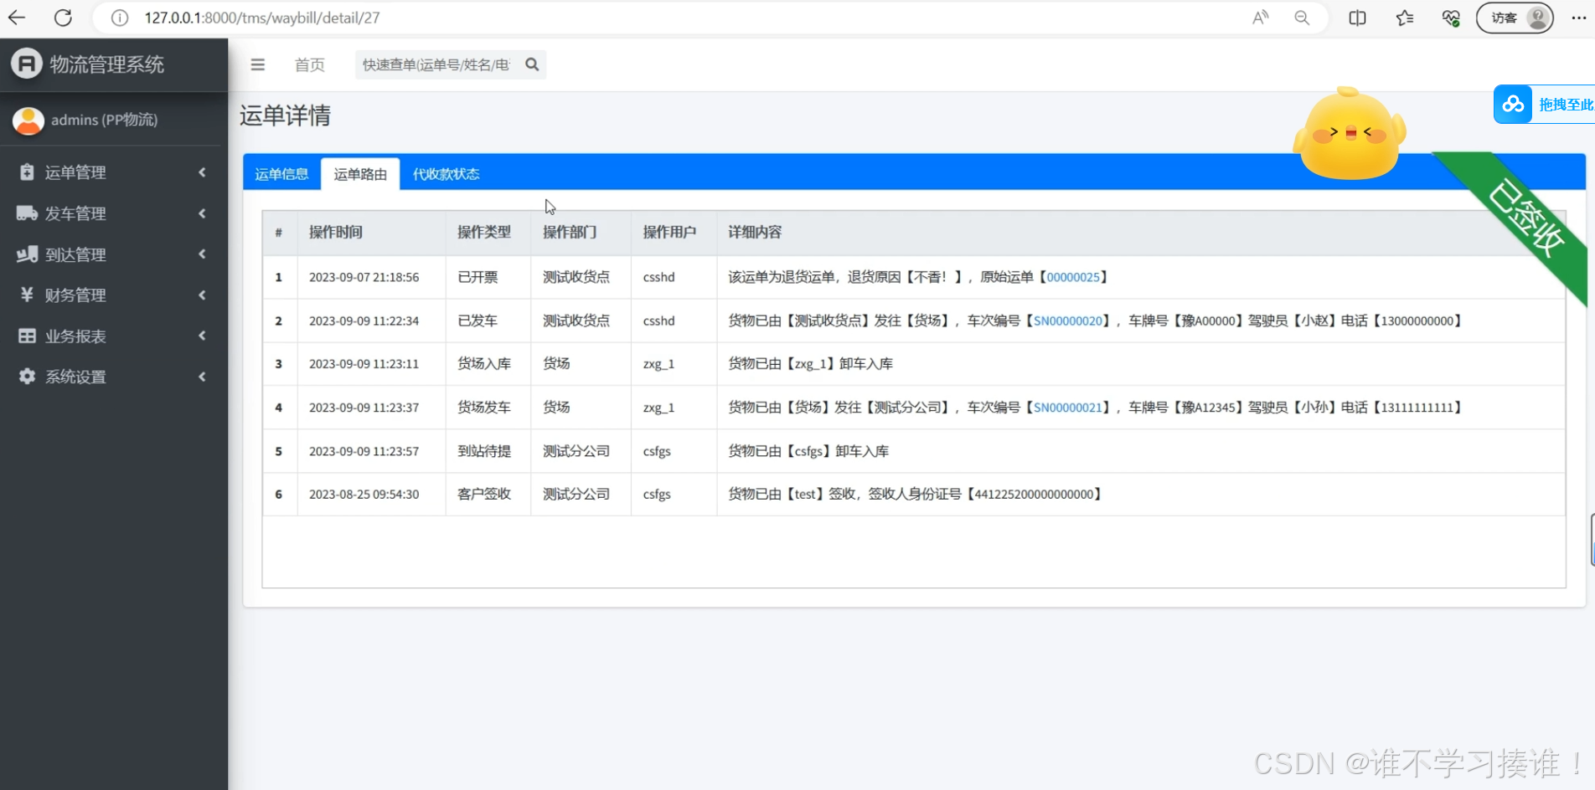Click the zoom magnifier in address bar

1302,18
